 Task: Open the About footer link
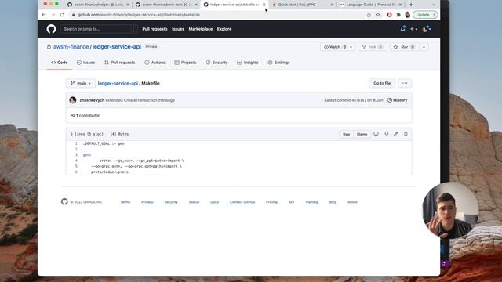[x=352, y=202]
